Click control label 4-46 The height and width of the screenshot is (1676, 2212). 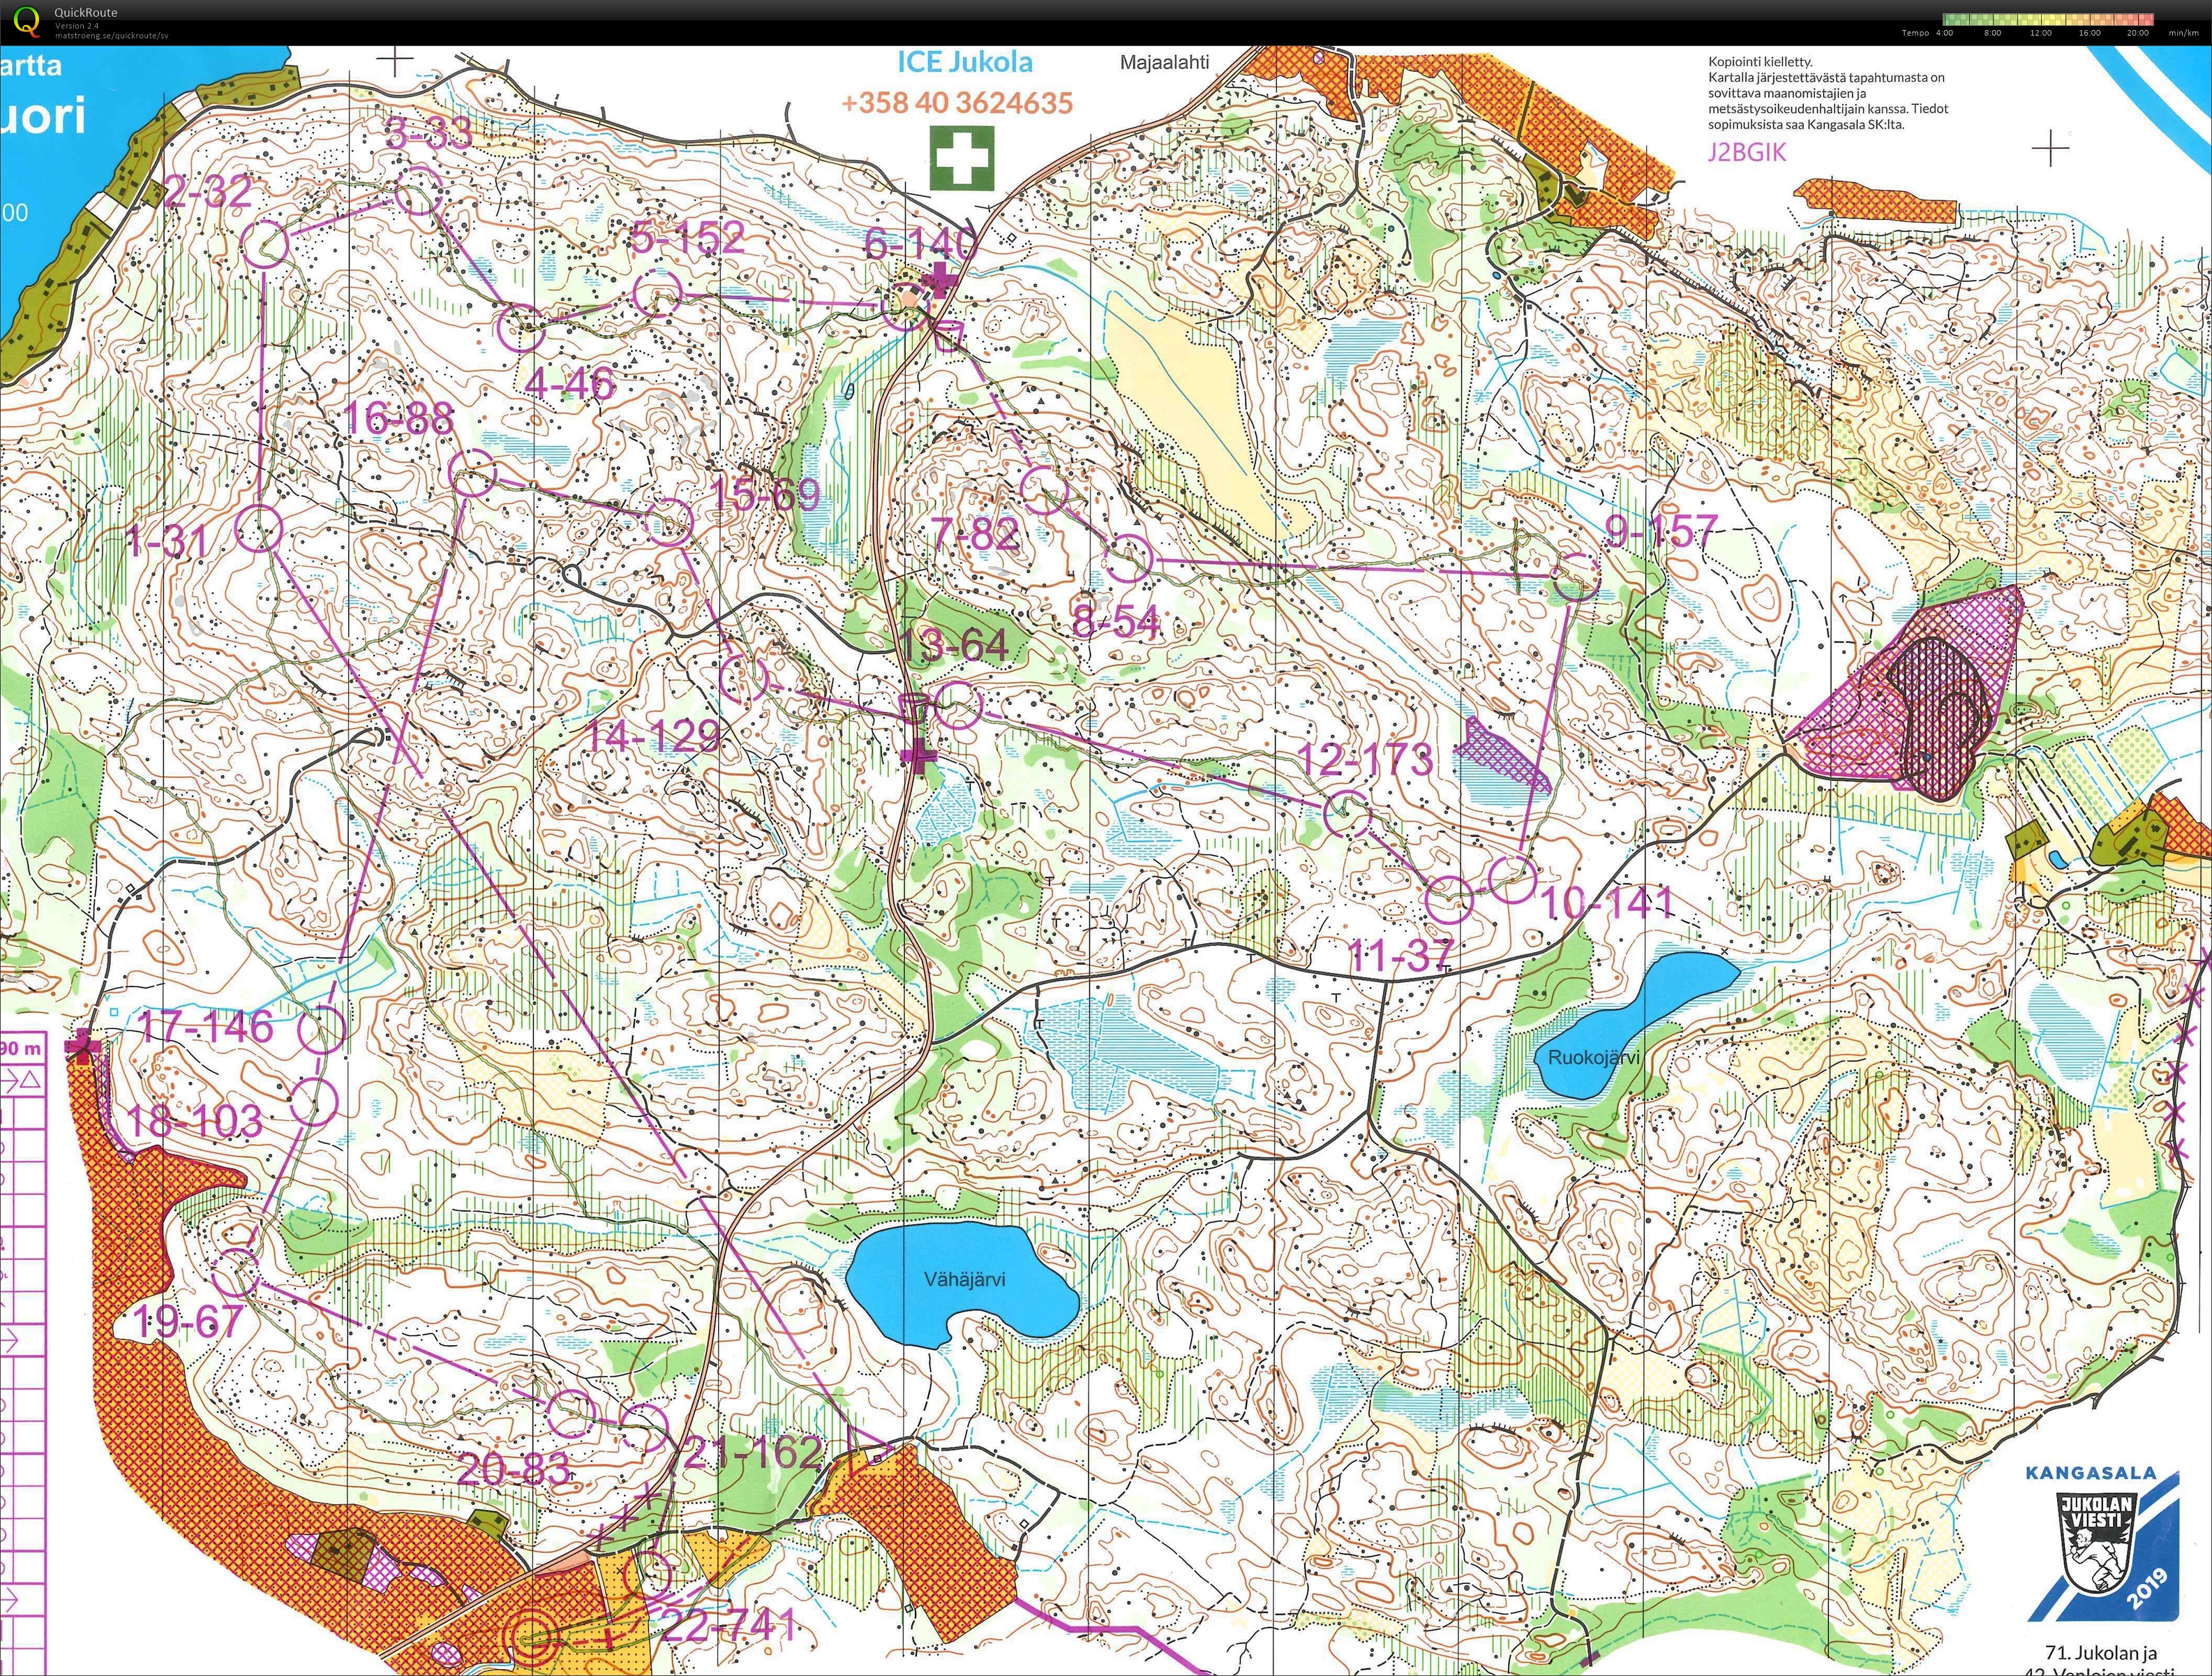coord(569,383)
